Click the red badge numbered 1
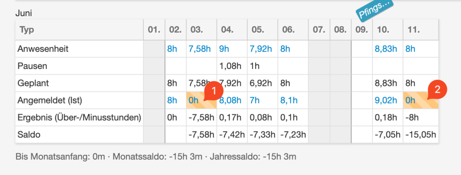This screenshot has width=461, height=175. click(x=214, y=91)
